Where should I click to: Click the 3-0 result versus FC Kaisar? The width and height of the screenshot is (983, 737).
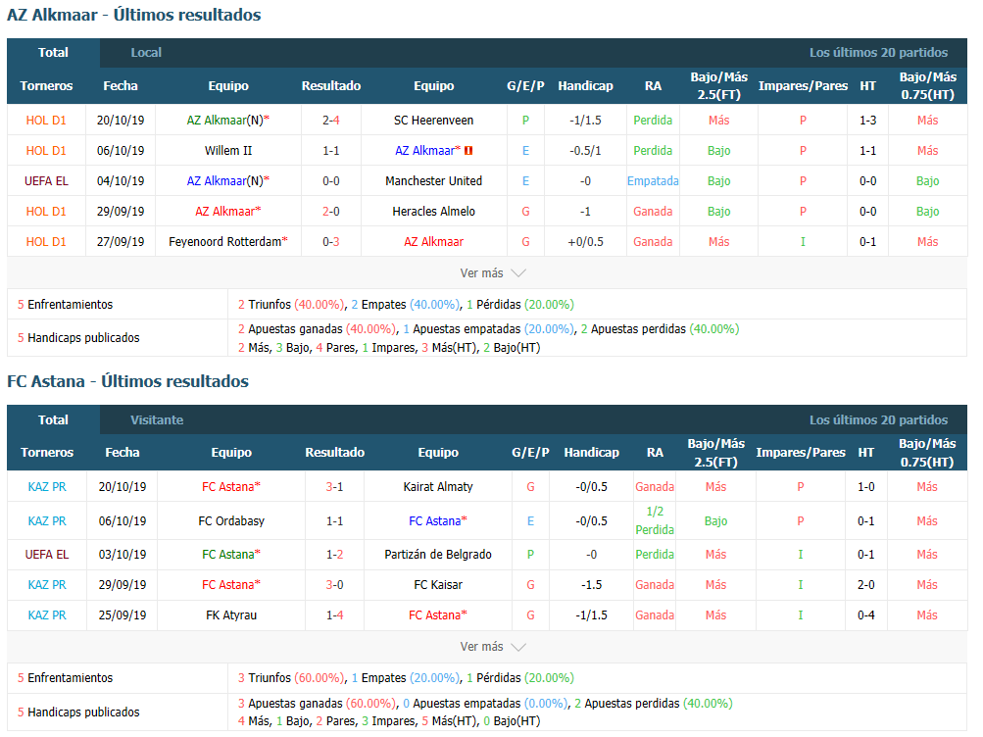click(x=334, y=585)
